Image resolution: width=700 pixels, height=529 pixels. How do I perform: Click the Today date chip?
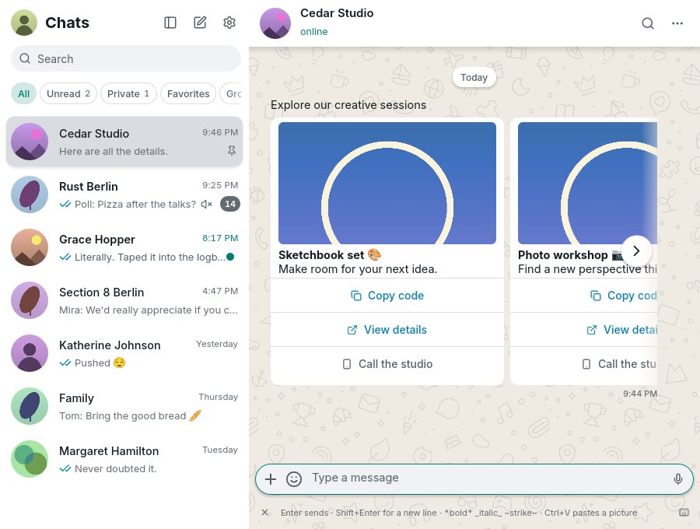pos(474,78)
